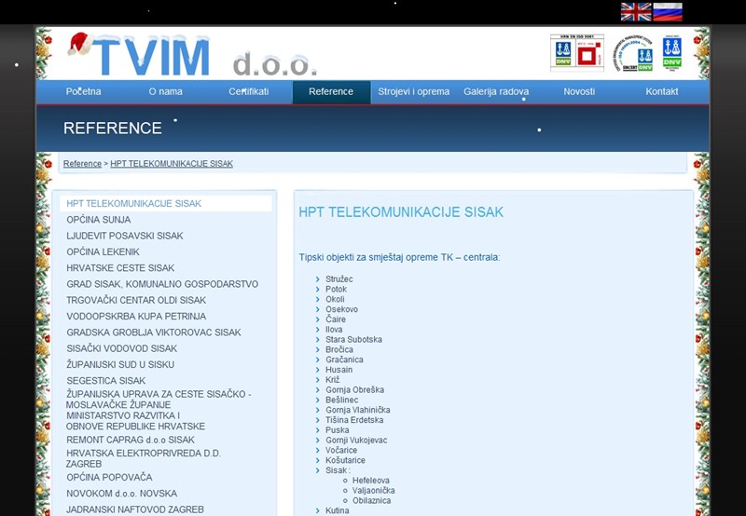Click the Osekovo list entry
746x516 pixels.
(341, 309)
